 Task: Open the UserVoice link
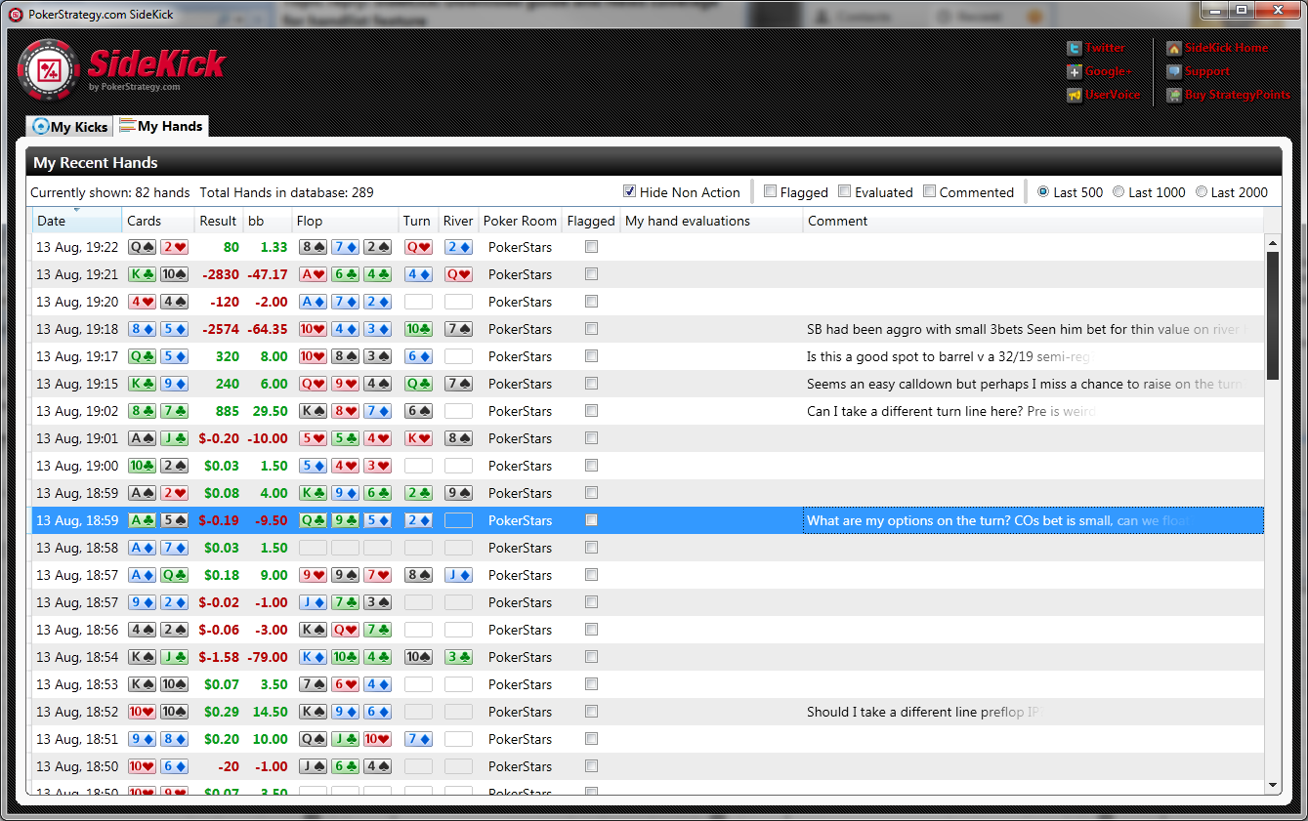(1113, 95)
